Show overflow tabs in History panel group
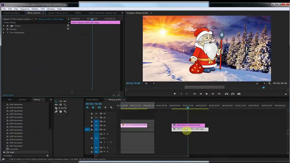Viewport: 290px width, 163px height. [51, 100]
